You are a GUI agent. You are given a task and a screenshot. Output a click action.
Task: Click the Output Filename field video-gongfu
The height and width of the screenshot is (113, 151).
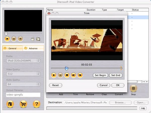tap(23, 95)
